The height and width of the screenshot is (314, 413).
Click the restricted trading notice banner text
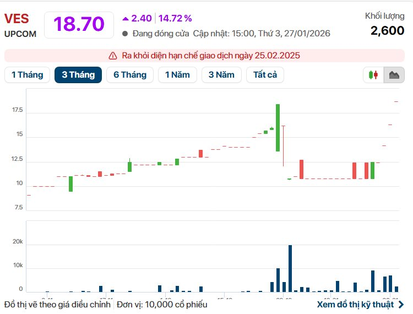(211, 56)
